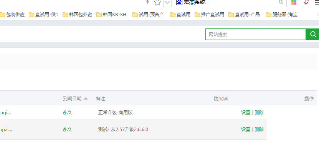Open 服务器-淘宝 bookmark folder
The height and width of the screenshot is (143, 319).
pos(282,15)
